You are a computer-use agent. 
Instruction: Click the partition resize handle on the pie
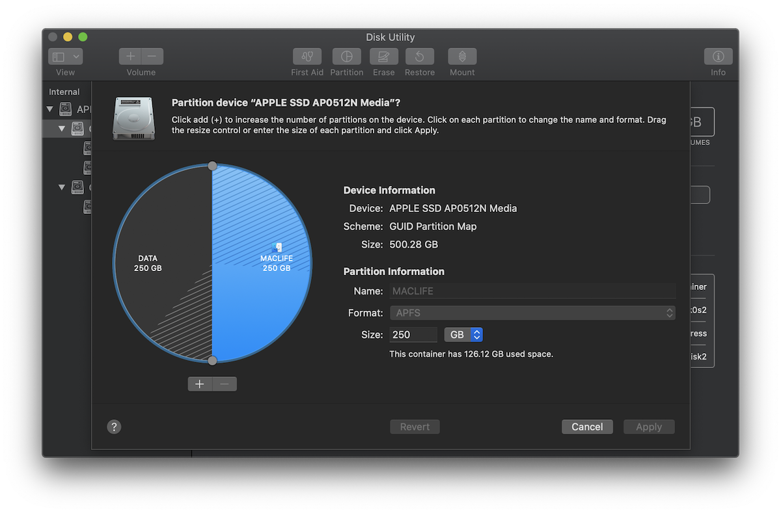[212, 165]
